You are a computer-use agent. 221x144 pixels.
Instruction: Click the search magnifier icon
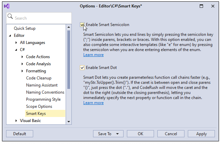coord(10,17)
